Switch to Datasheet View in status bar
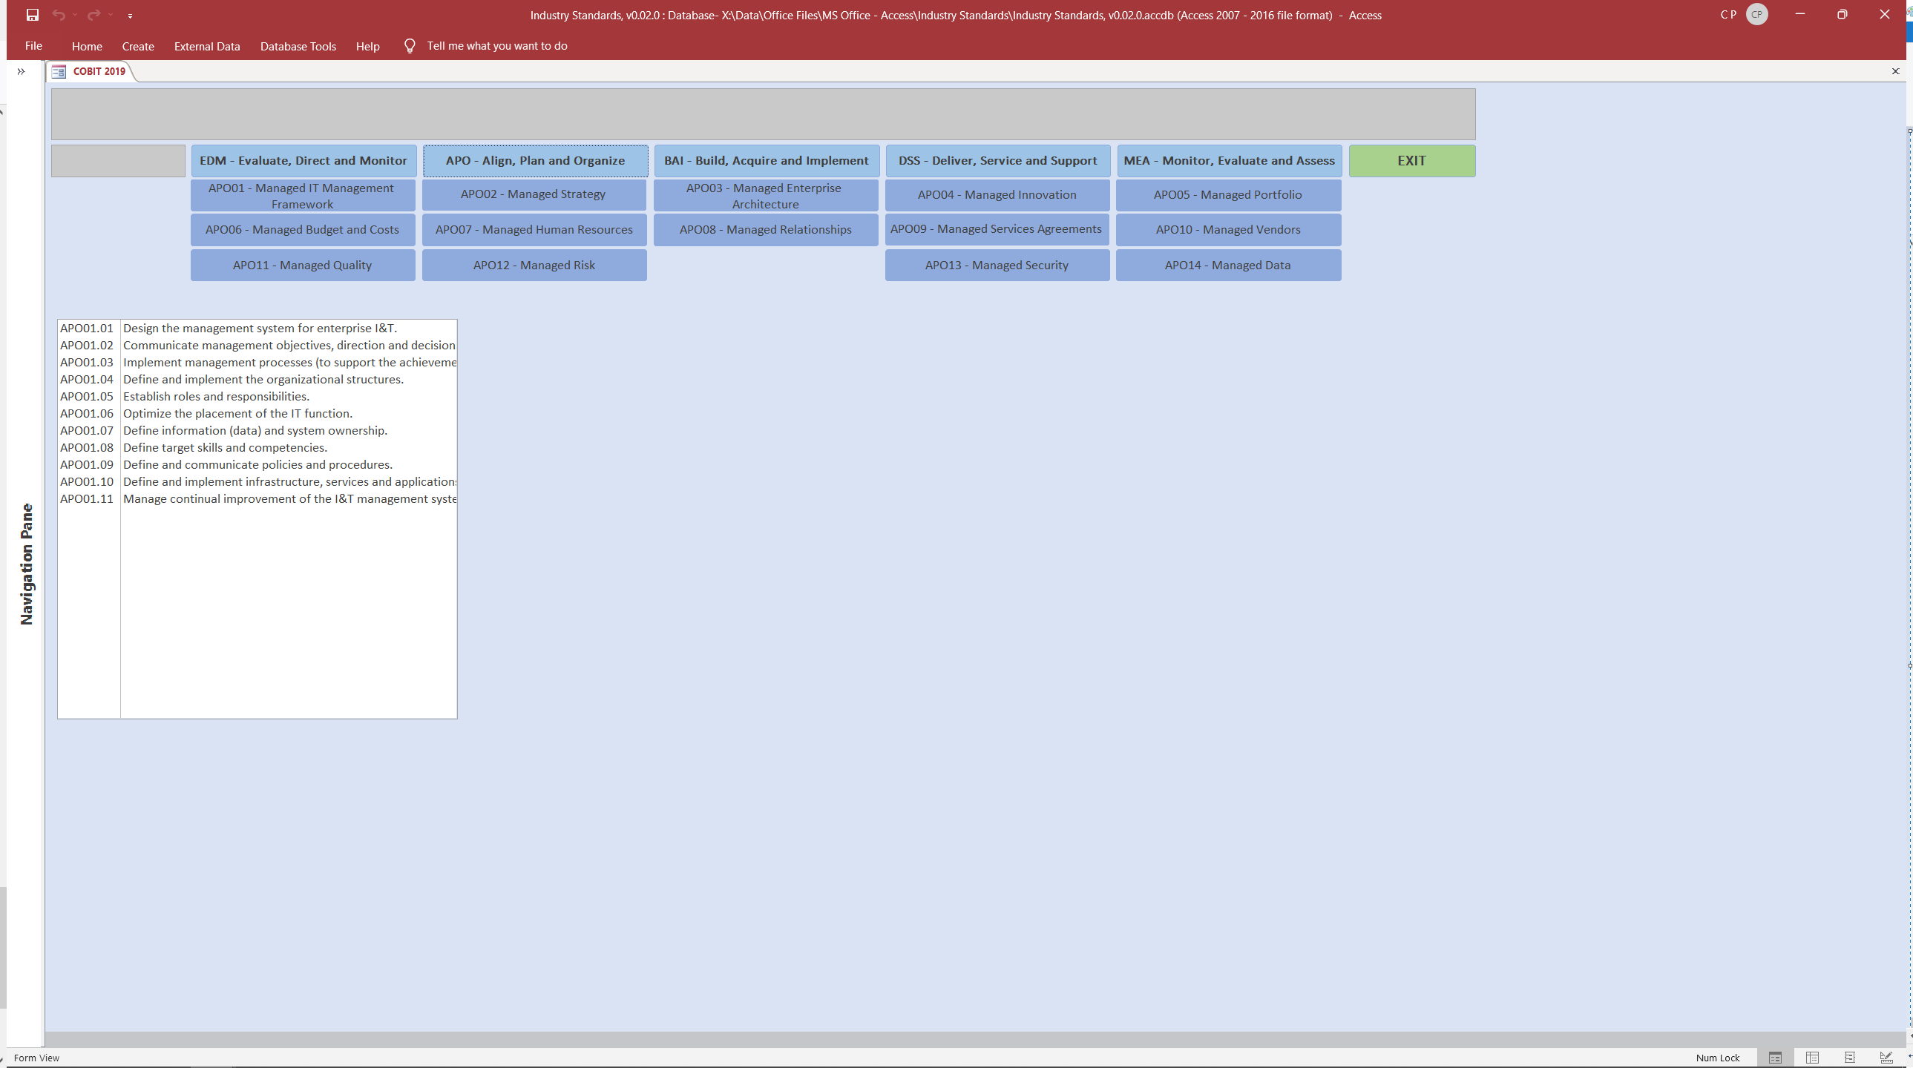 [x=1812, y=1058]
